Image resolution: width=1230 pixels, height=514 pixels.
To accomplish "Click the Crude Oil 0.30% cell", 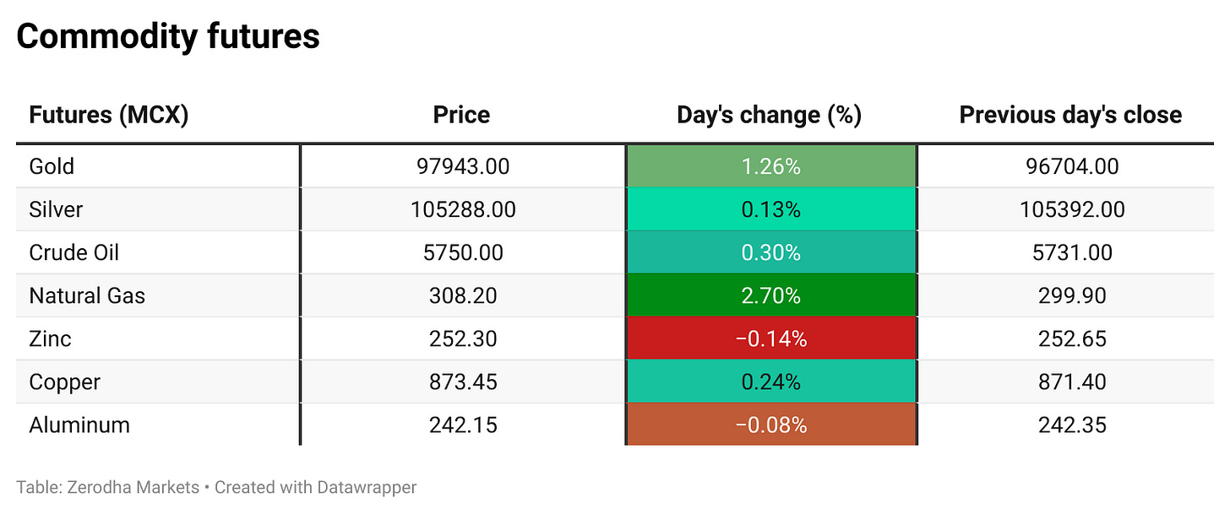I will (x=770, y=252).
